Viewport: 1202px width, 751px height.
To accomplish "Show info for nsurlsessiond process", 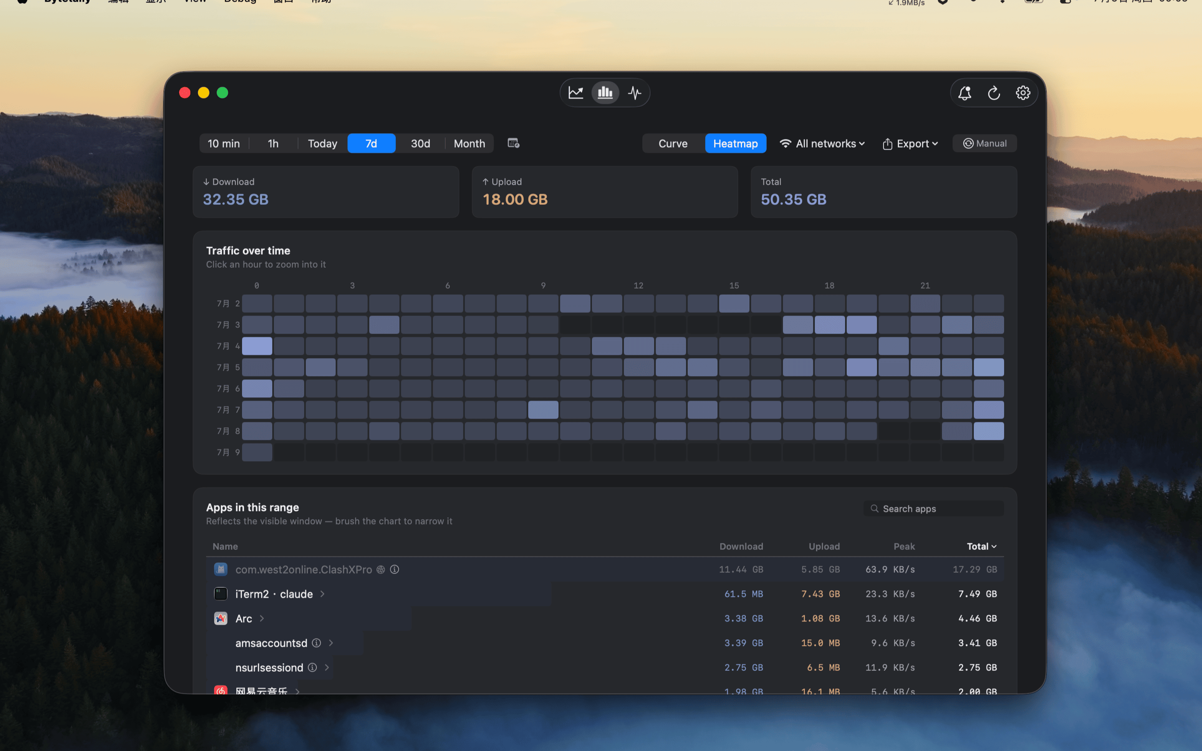I will [x=313, y=667].
